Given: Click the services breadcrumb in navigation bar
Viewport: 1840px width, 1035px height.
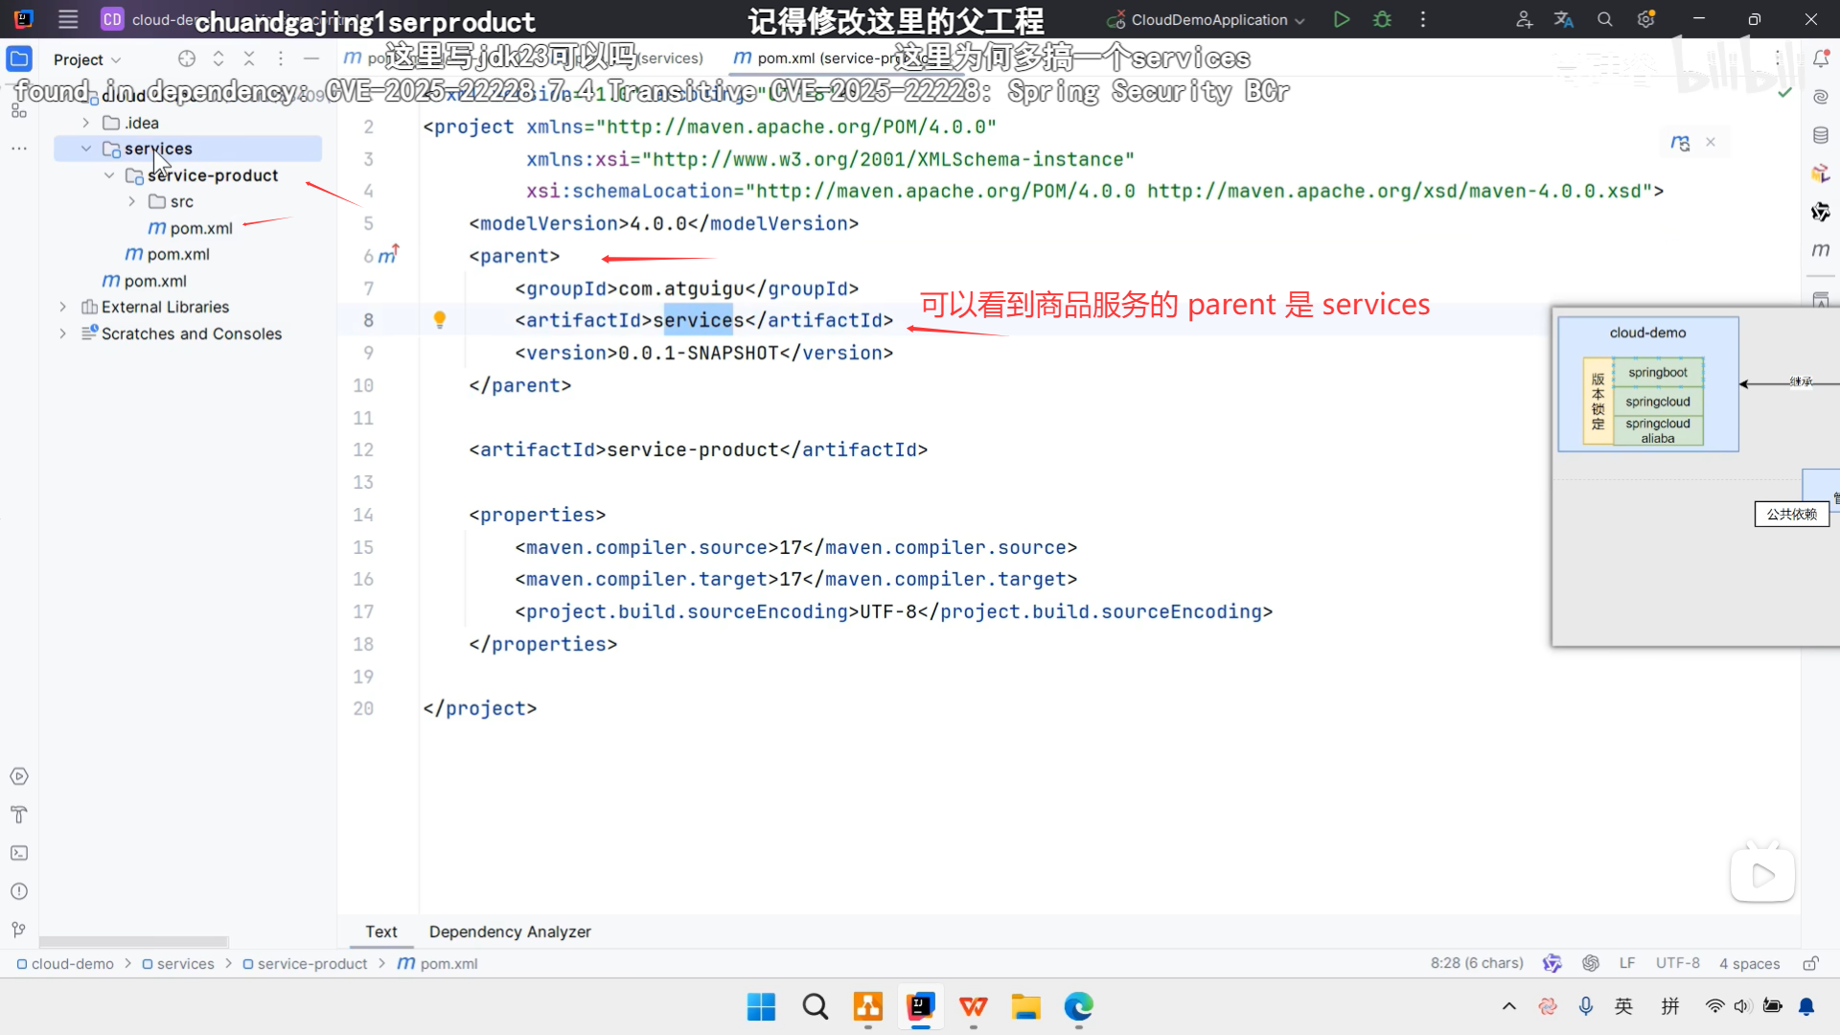Looking at the screenshot, I should click(x=185, y=964).
